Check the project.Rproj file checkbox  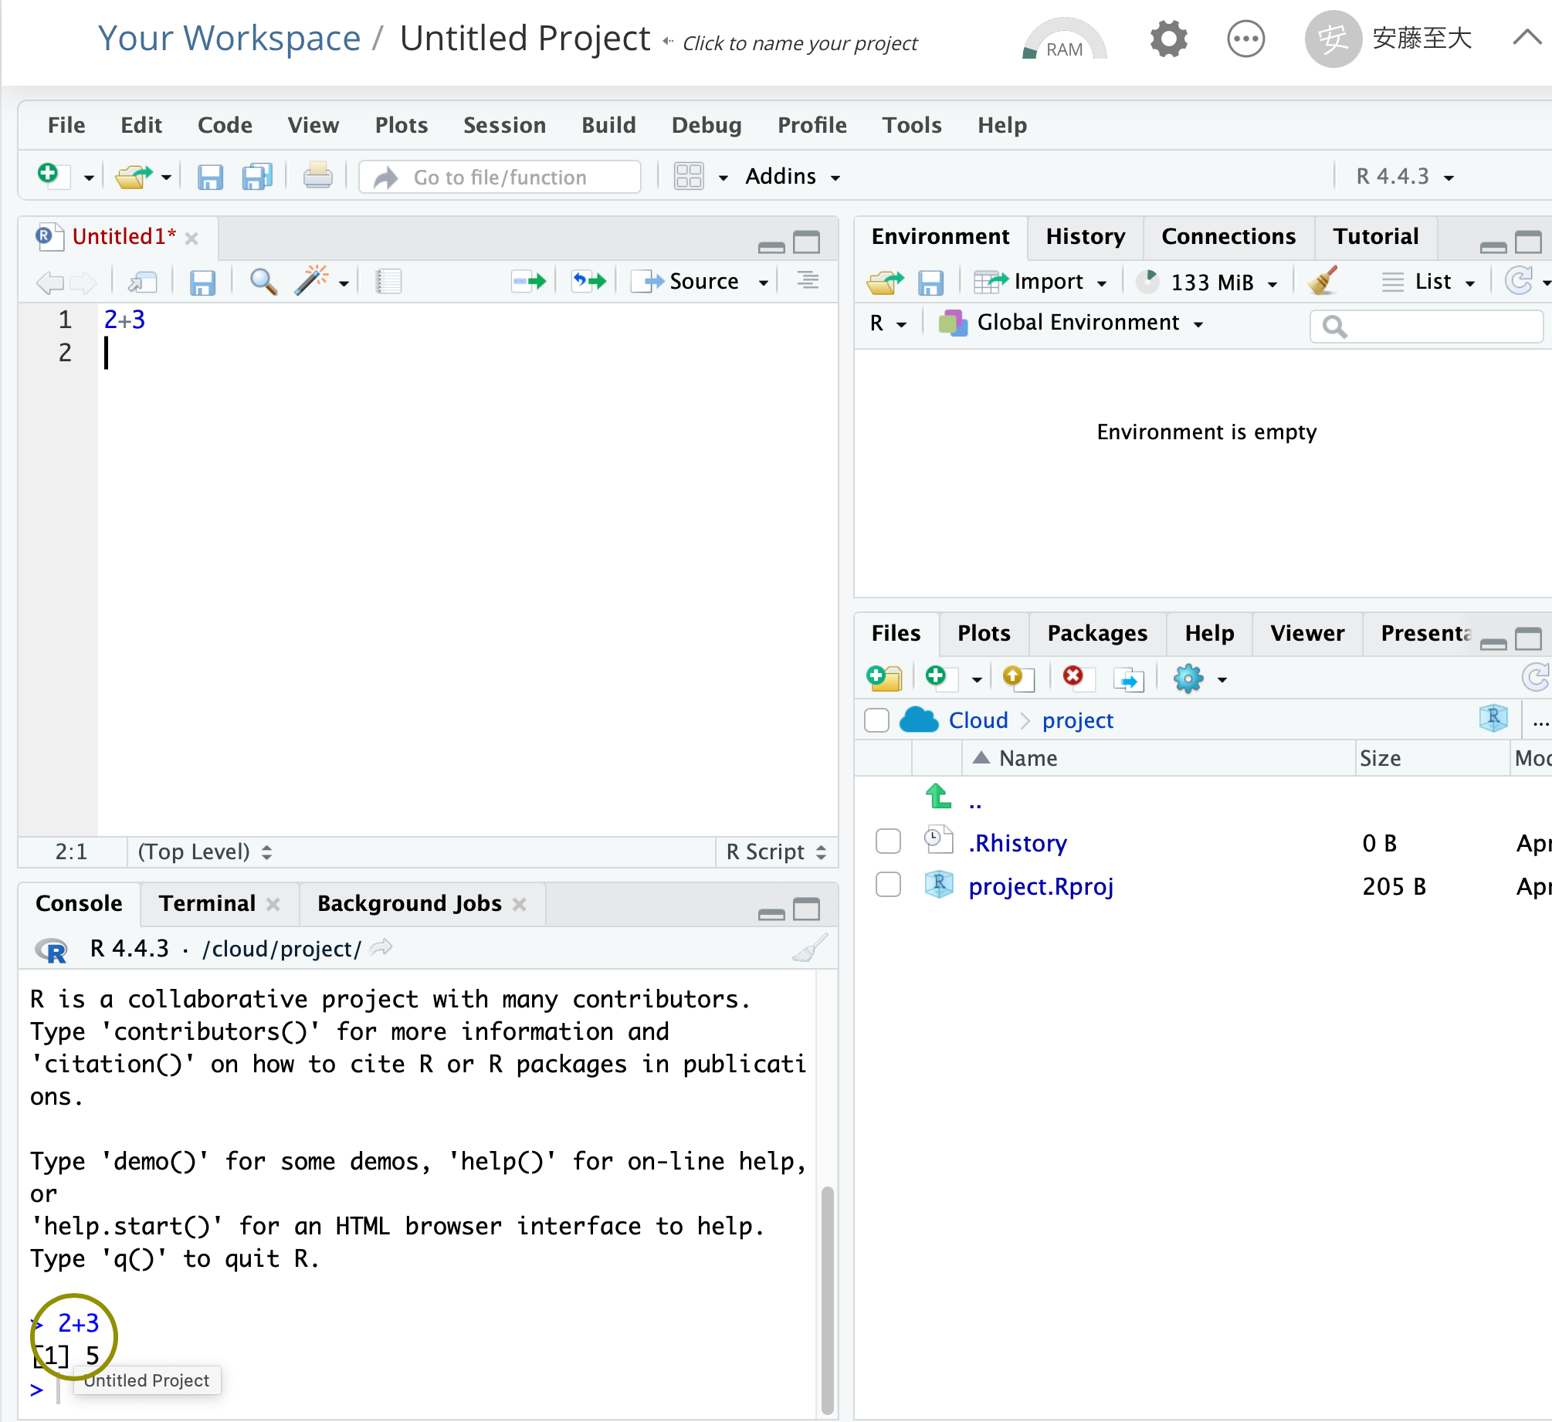[888, 885]
